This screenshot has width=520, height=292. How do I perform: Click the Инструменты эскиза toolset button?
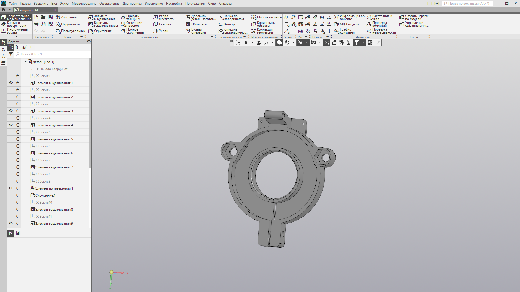pyautogui.click(x=15, y=31)
